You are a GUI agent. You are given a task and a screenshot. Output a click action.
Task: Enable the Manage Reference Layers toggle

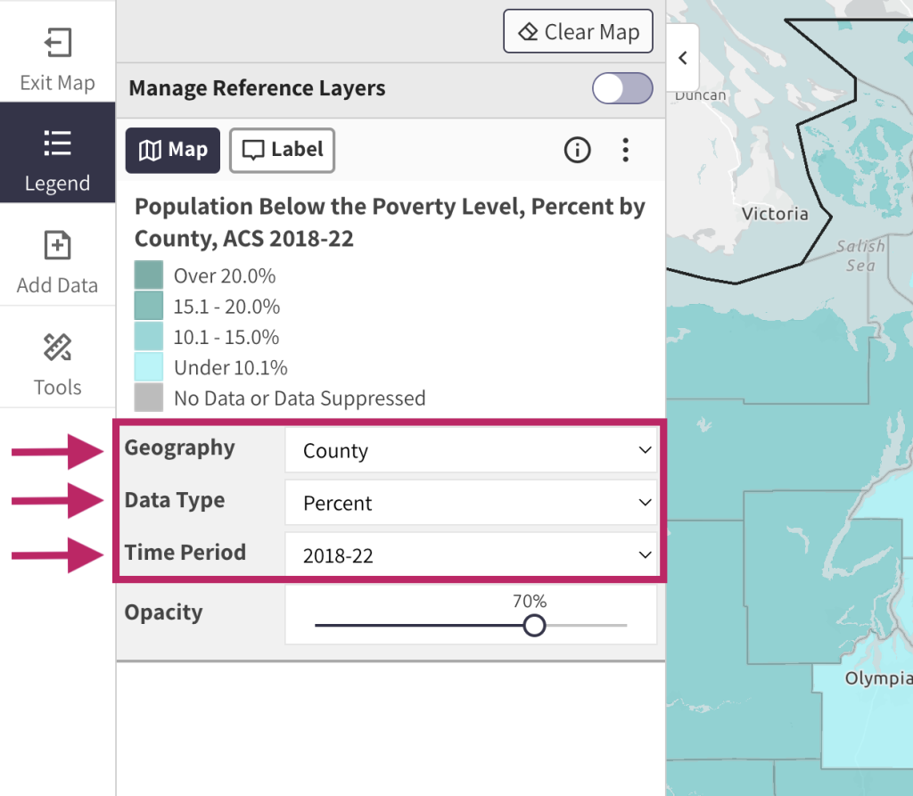coord(622,89)
